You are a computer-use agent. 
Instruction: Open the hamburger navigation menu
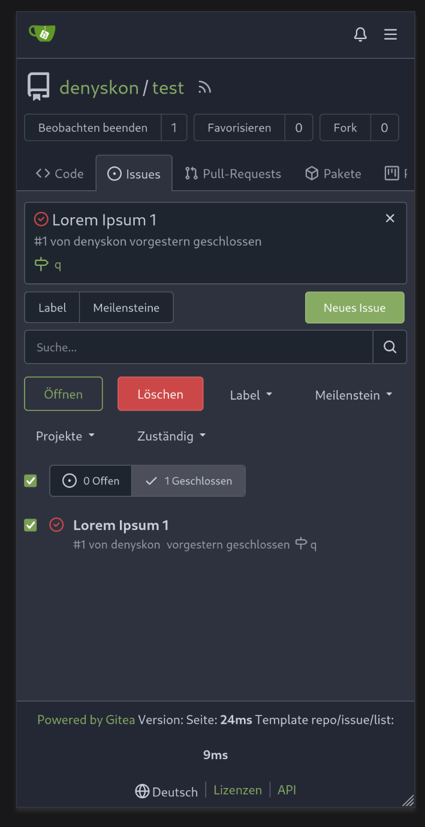[391, 35]
